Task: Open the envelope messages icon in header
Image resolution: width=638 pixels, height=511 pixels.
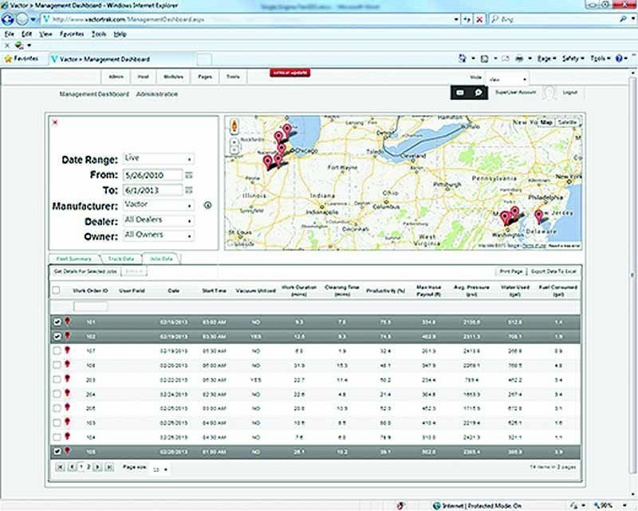Action: click(x=460, y=93)
